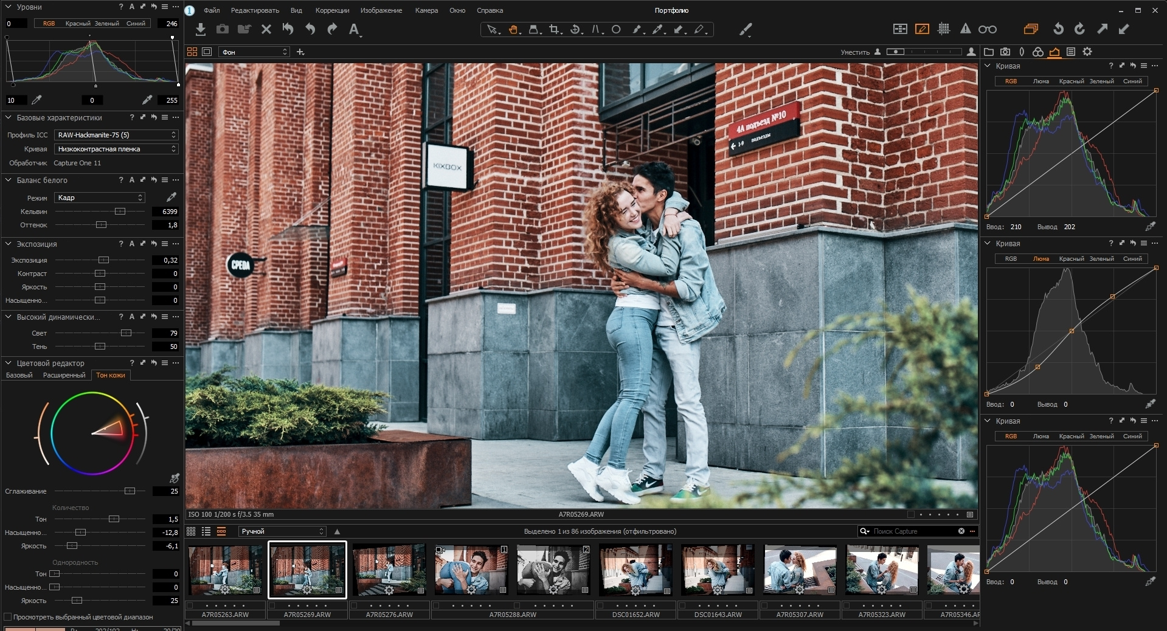Collapse the Экспозиция panel
This screenshot has height=631, width=1167.
pyautogui.click(x=9, y=244)
